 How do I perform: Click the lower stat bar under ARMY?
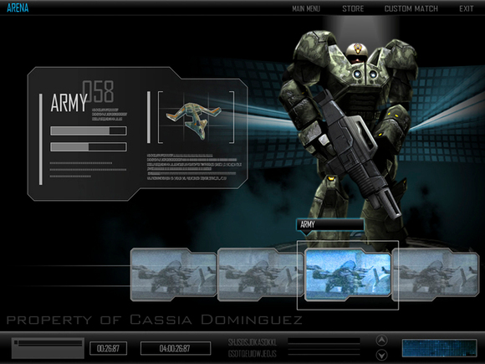click(89, 146)
